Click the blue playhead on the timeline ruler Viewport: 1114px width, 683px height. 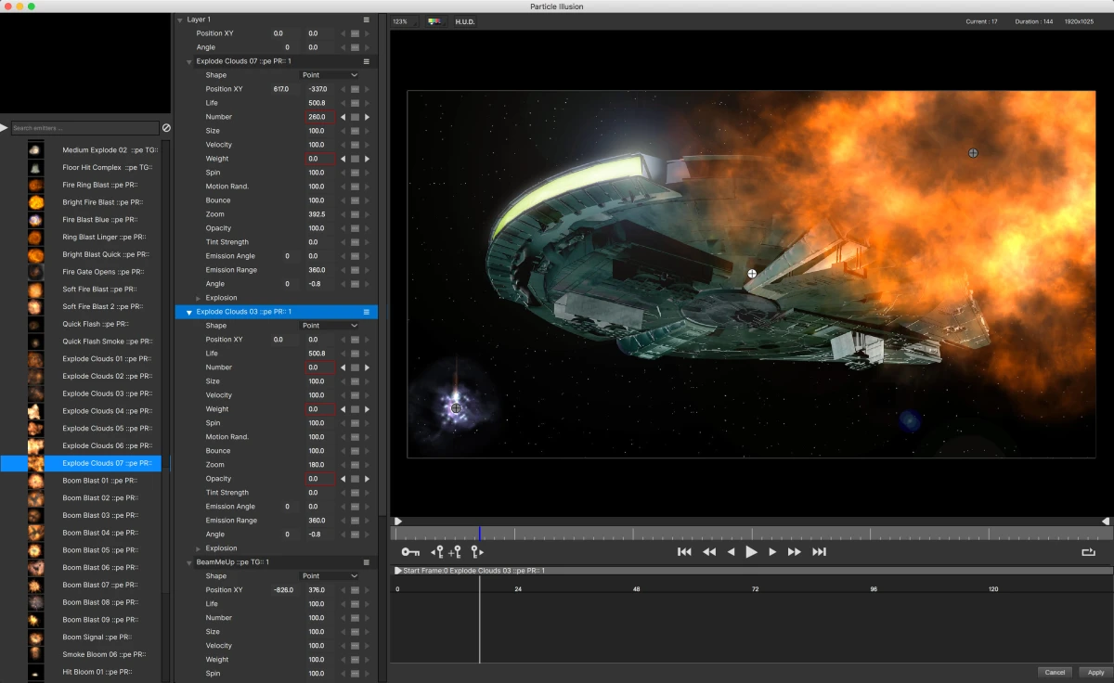480,533
